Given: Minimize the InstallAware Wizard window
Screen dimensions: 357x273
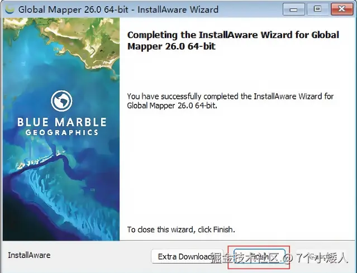Looking at the screenshot, I should pyautogui.click(x=294, y=9).
